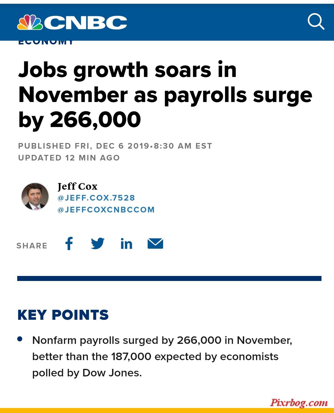Click the KEY POINTS heading
334x413 pixels.
click(x=63, y=315)
